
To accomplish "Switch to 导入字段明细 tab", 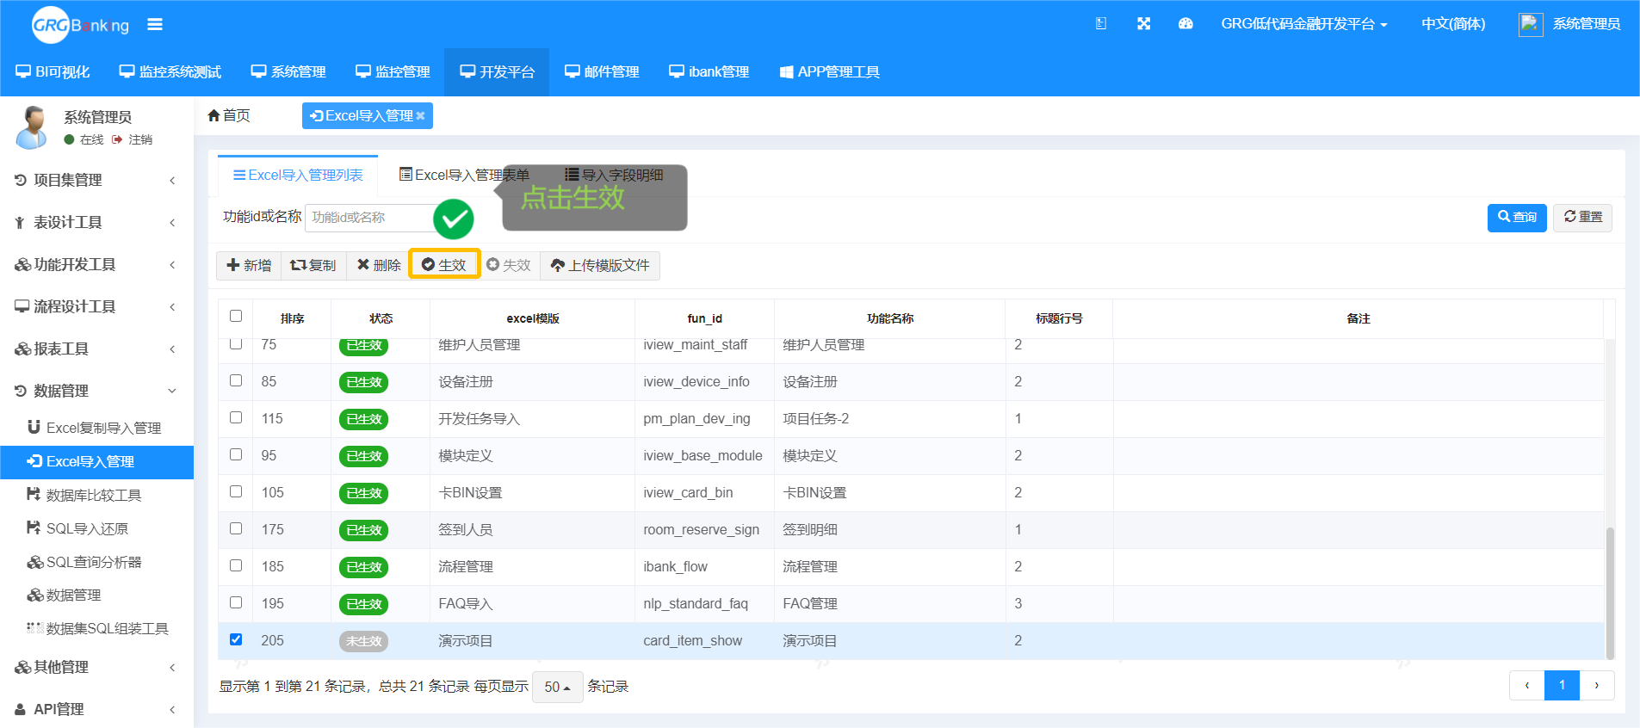I will (x=614, y=176).
